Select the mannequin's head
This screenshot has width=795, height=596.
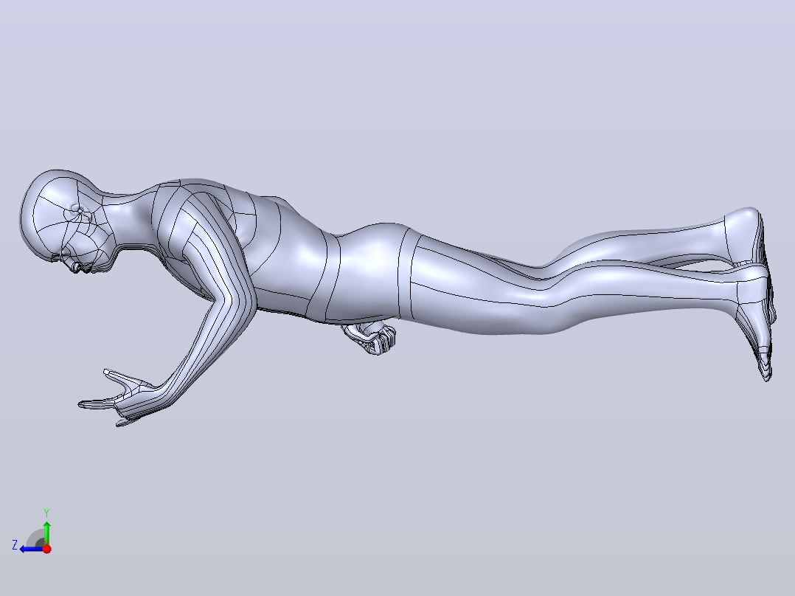coord(66,221)
